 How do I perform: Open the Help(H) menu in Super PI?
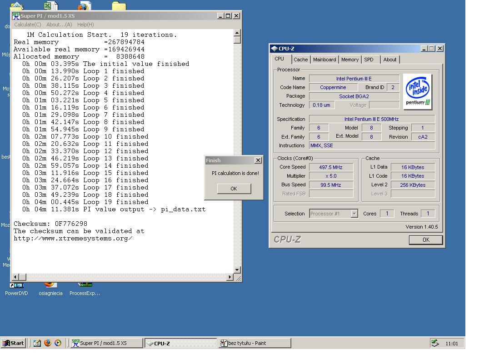[x=85, y=25]
